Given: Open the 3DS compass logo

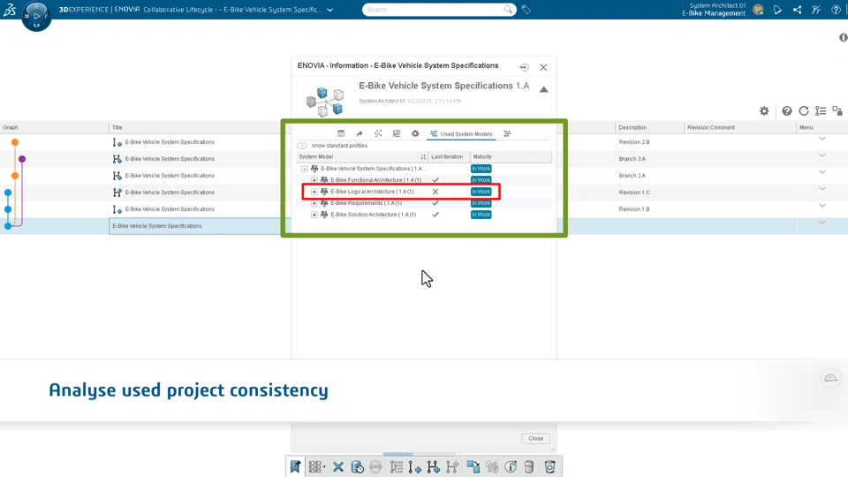Looking at the screenshot, I should pos(10,9).
